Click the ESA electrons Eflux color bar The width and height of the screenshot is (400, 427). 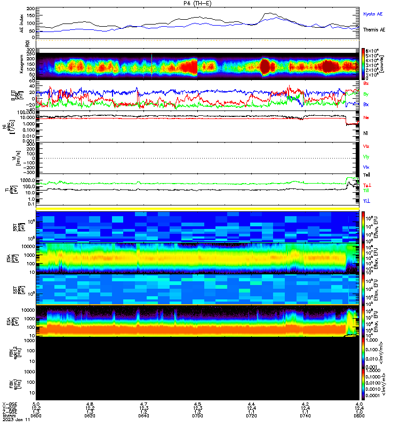click(363, 321)
